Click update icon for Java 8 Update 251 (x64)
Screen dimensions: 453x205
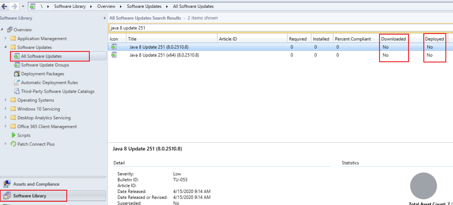click(x=114, y=55)
